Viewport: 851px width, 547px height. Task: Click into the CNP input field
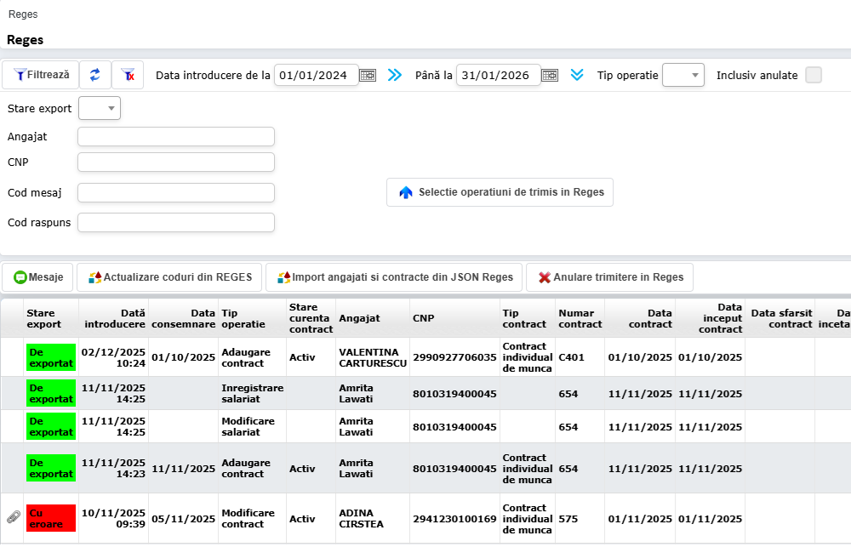click(176, 162)
